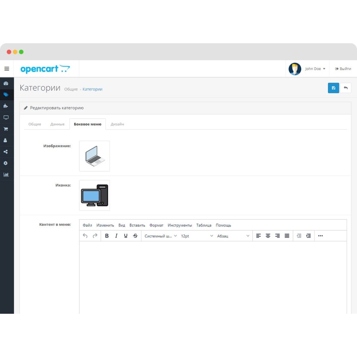Align text left
The width and height of the screenshot is (357, 357).
258,236
